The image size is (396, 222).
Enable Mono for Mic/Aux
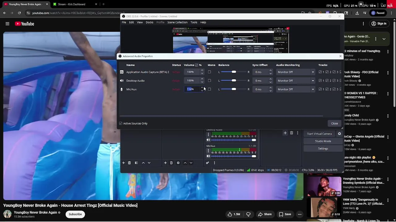[x=209, y=89]
